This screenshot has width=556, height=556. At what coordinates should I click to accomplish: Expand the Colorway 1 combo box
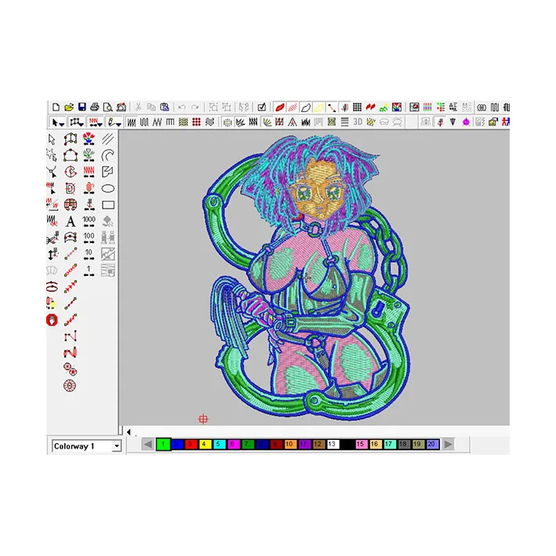pos(117,446)
